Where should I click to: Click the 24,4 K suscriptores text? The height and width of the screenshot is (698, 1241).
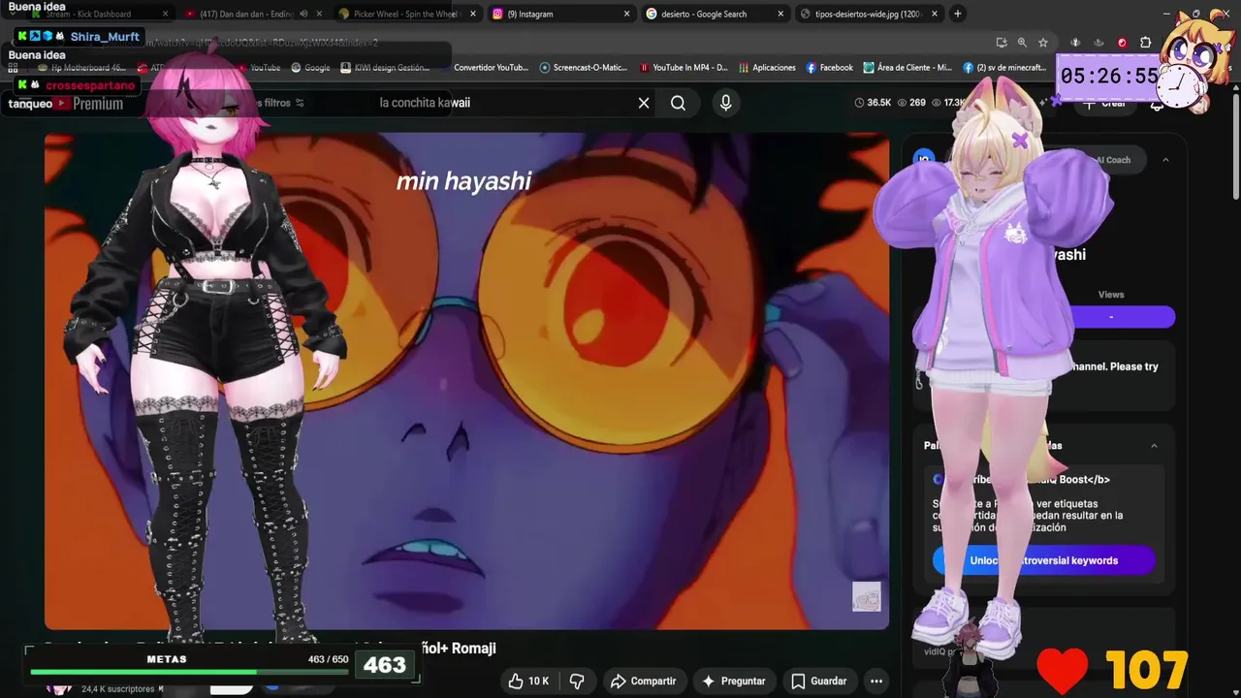click(118, 689)
